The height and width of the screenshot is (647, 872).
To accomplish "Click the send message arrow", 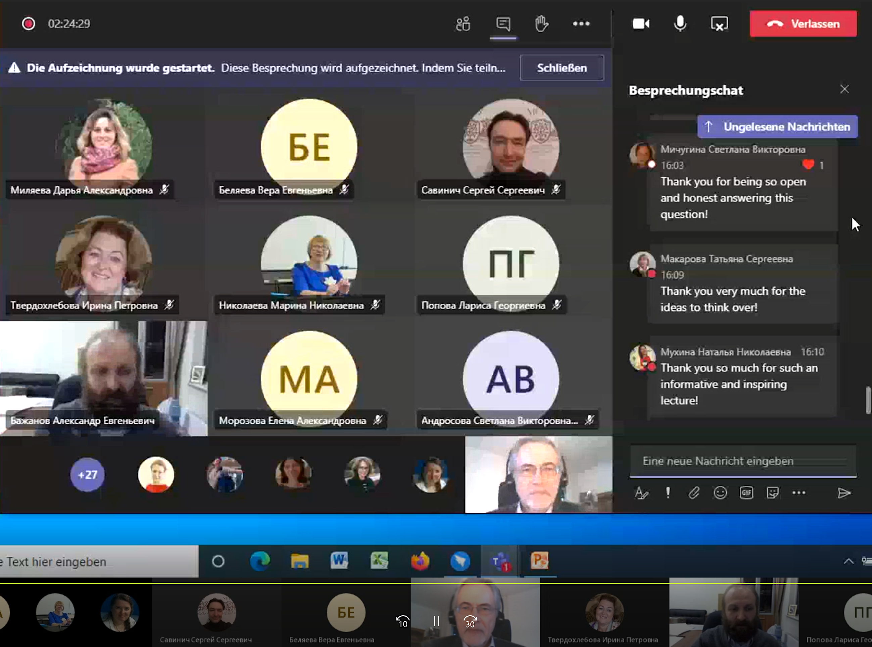I will pos(844,493).
